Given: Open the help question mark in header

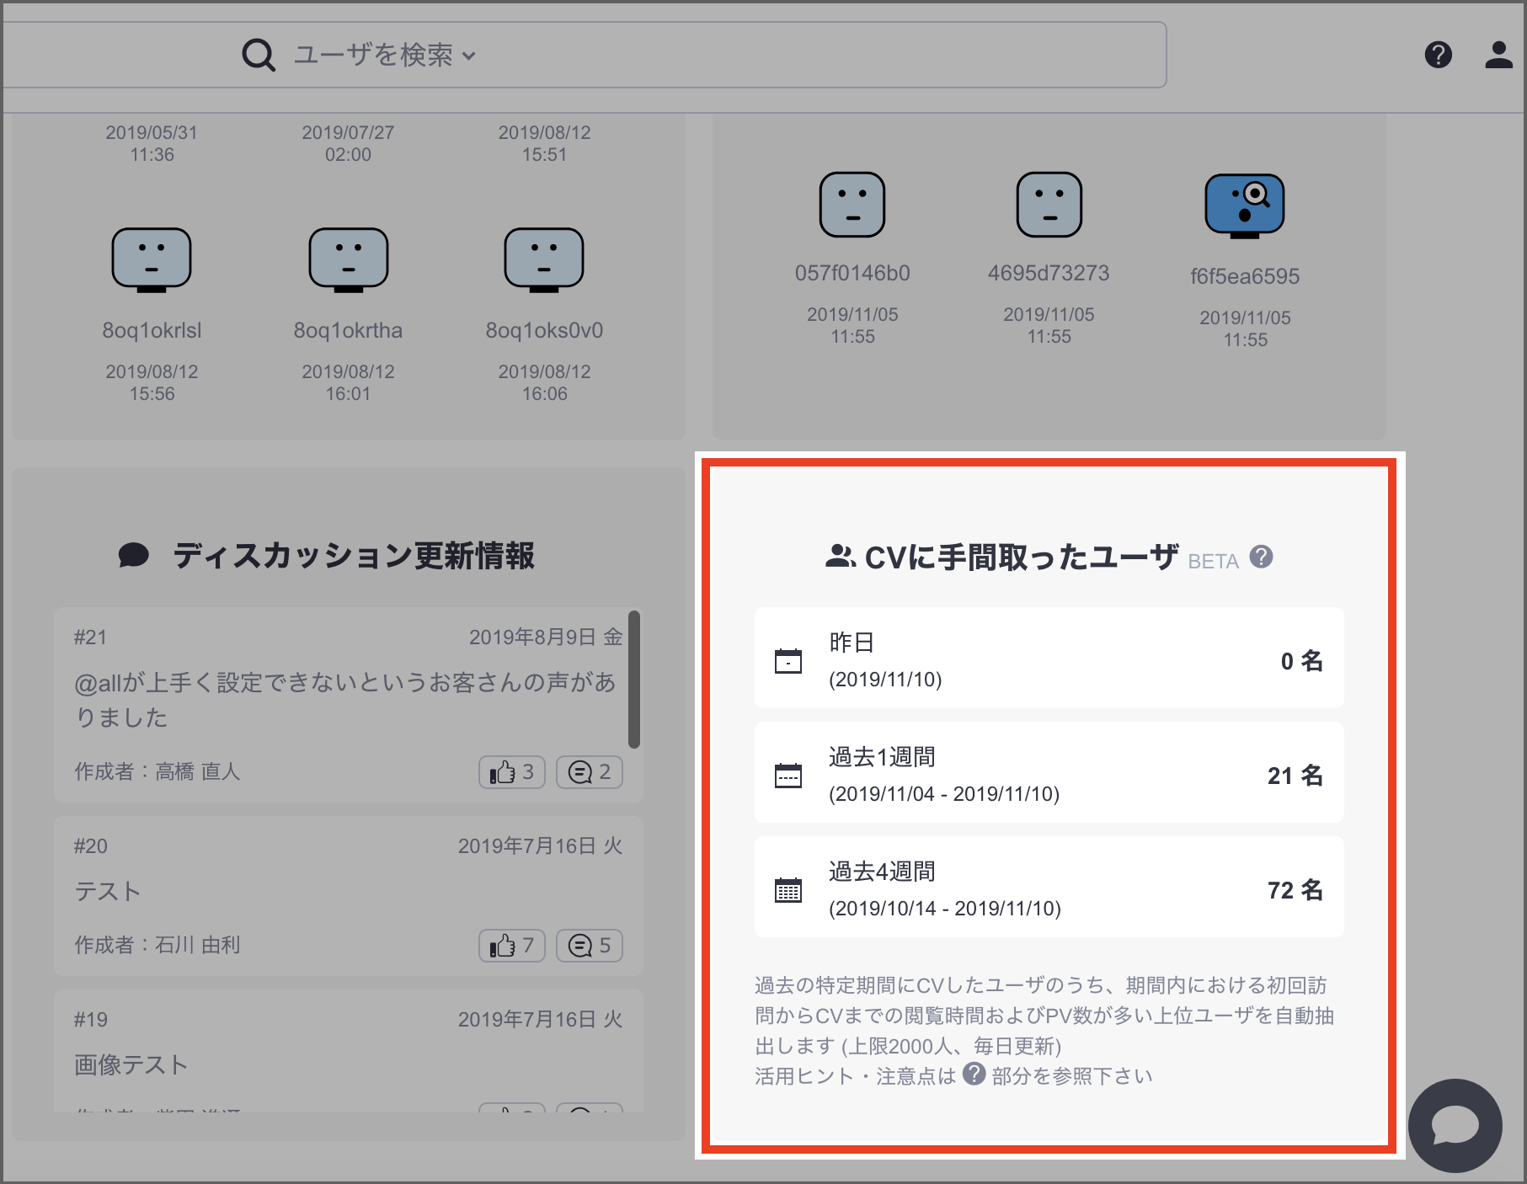Looking at the screenshot, I should 1438,55.
